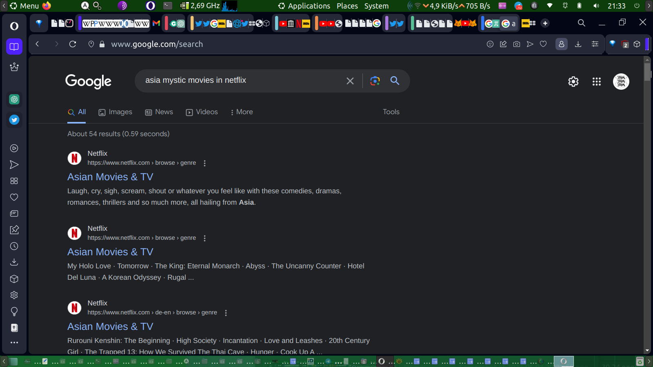This screenshot has height=367, width=653.
Task: Open Extensions cube icon in sidebar
Action: (x=14, y=279)
